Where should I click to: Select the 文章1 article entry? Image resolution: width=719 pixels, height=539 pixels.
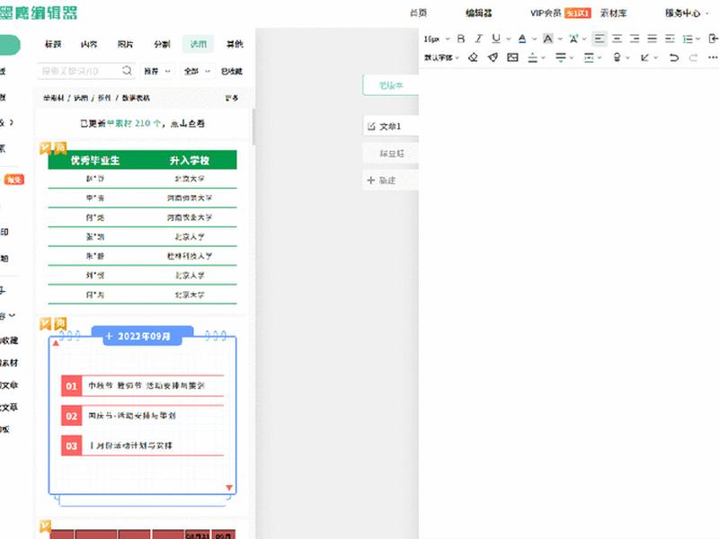click(390, 126)
